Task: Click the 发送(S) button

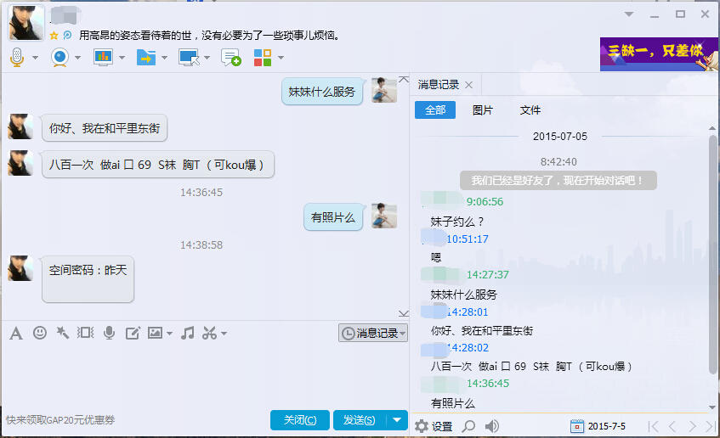Action: pyautogui.click(x=360, y=419)
